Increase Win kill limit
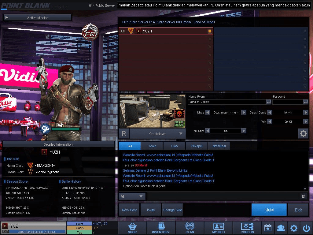The height and width of the screenshot is (235, 313). [x=306, y=121]
